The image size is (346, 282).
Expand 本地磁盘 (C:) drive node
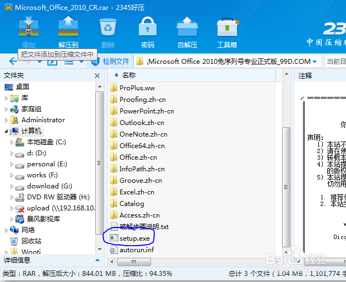click(x=12, y=142)
